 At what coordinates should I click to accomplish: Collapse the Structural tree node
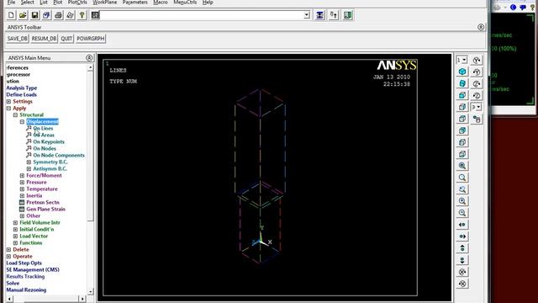15,114
